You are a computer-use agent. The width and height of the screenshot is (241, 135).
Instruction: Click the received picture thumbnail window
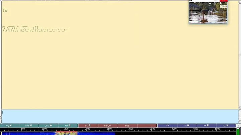208,13
